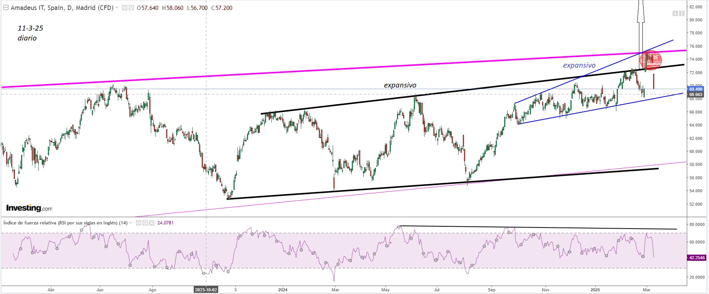Select the 68.663 dark price label
The height and width of the screenshot is (294, 709).
696,94
